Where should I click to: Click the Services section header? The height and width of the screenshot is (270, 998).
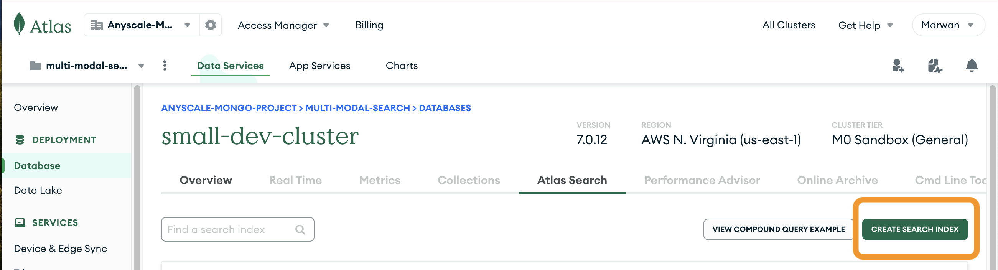pyautogui.click(x=55, y=223)
